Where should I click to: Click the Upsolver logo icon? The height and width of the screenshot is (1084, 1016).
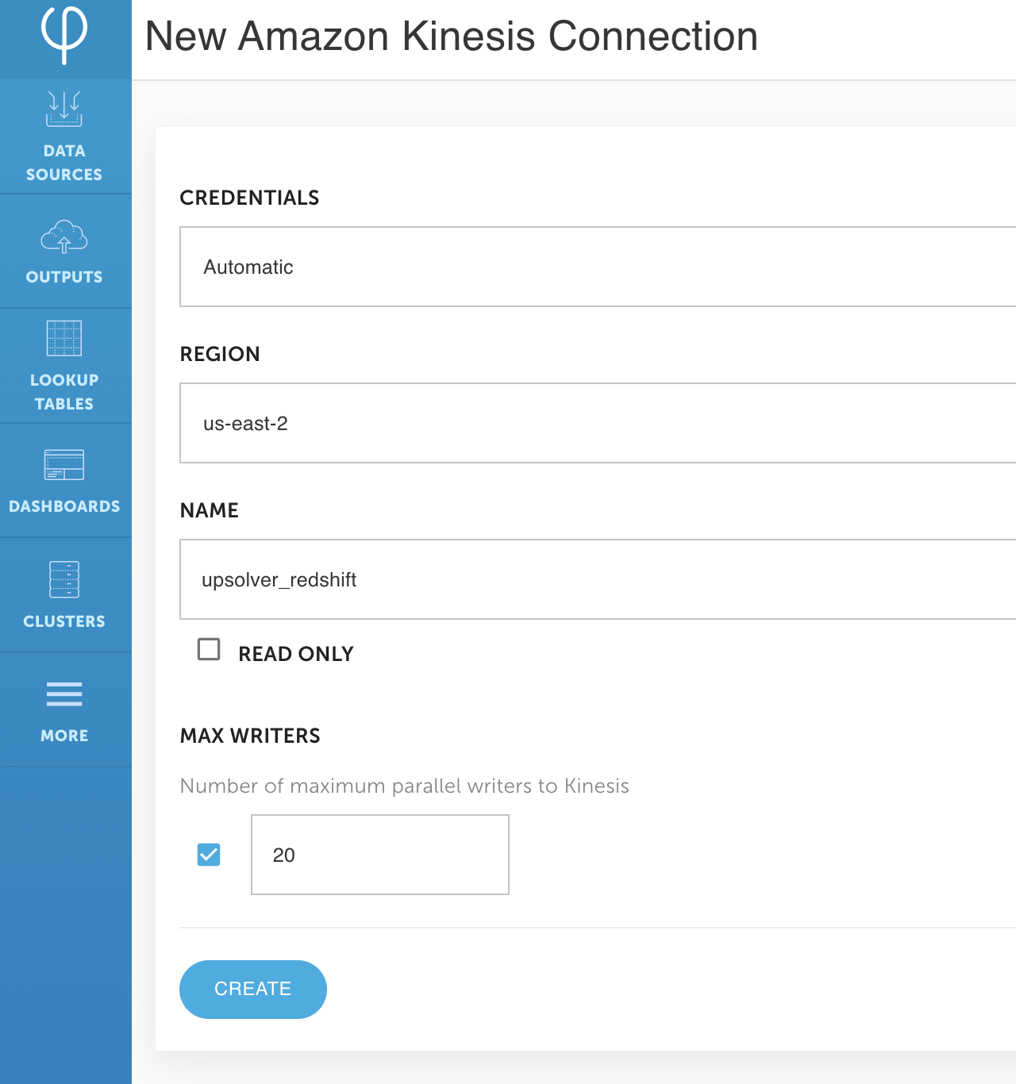point(64,34)
